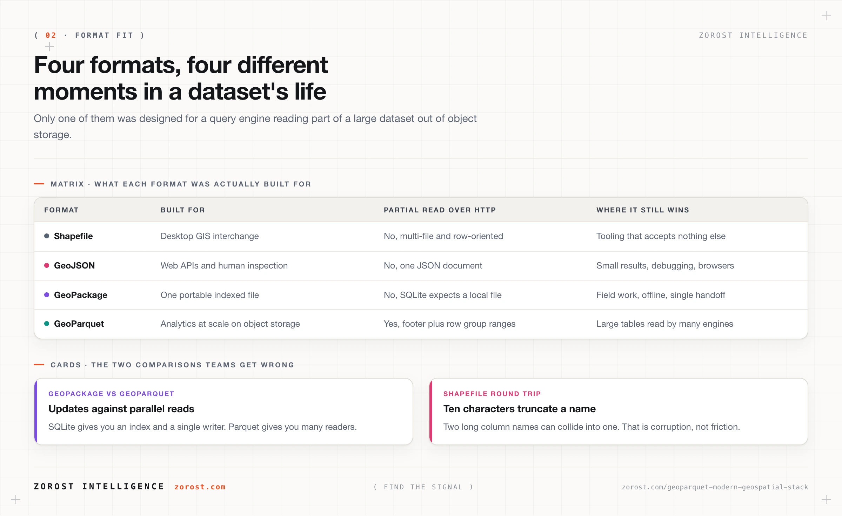Open the zorost.com link in the footer
The image size is (842, 516).
200,487
